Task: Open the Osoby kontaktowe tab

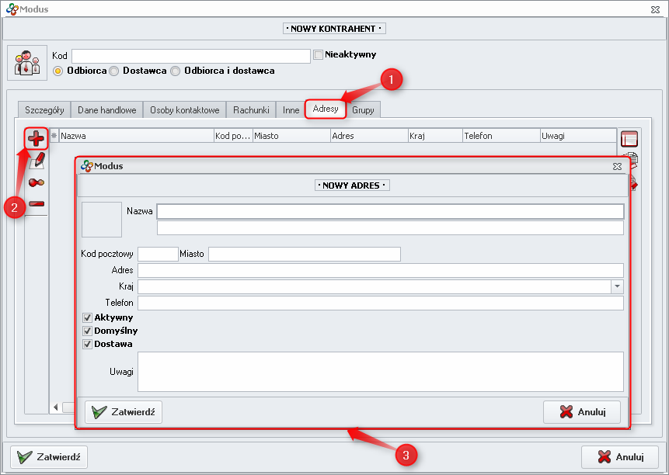Action: pos(185,110)
